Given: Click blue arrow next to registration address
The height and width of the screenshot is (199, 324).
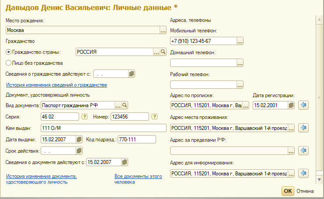Looking at the screenshot, I should 305,105.
